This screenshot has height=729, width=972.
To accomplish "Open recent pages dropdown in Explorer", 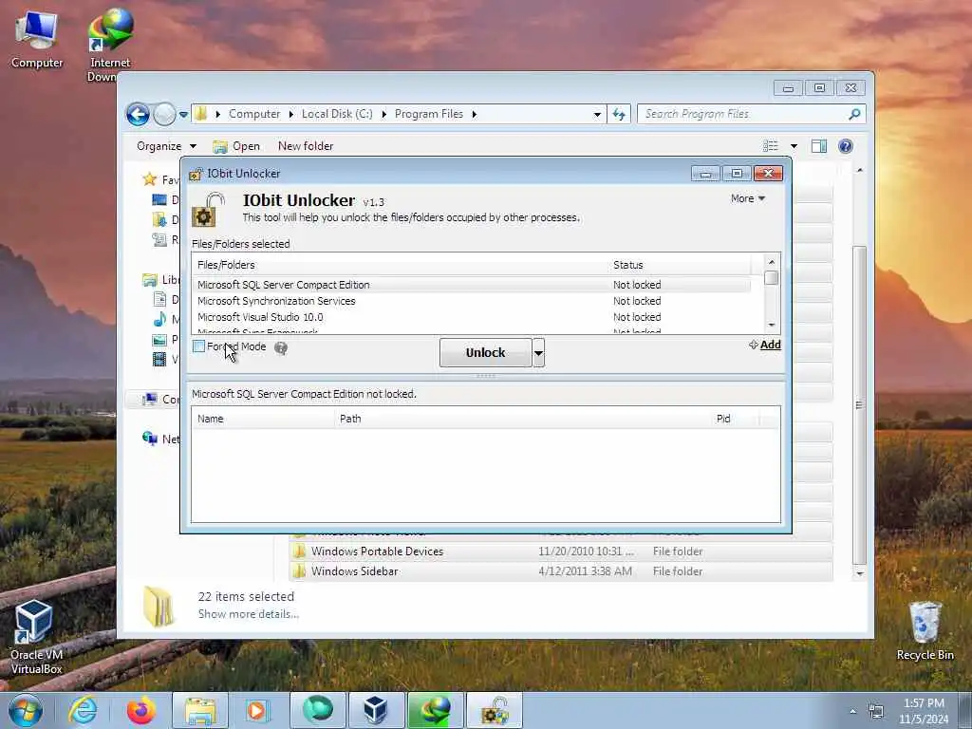I will click(183, 114).
